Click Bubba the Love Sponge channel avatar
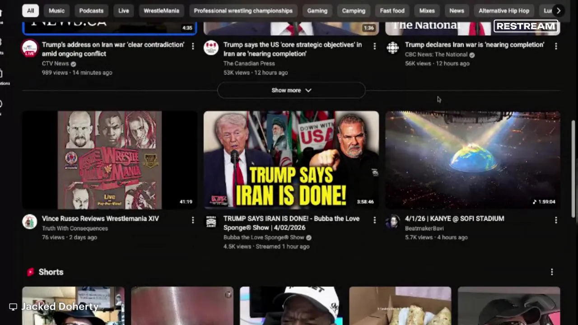The image size is (578, 325). pyautogui.click(x=211, y=222)
